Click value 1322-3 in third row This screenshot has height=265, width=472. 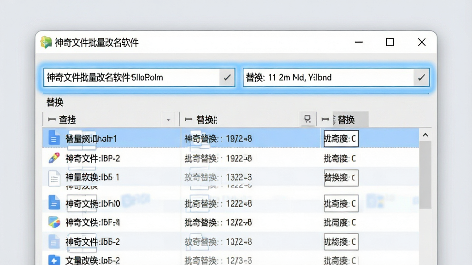pyautogui.click(x=239, y=177)
